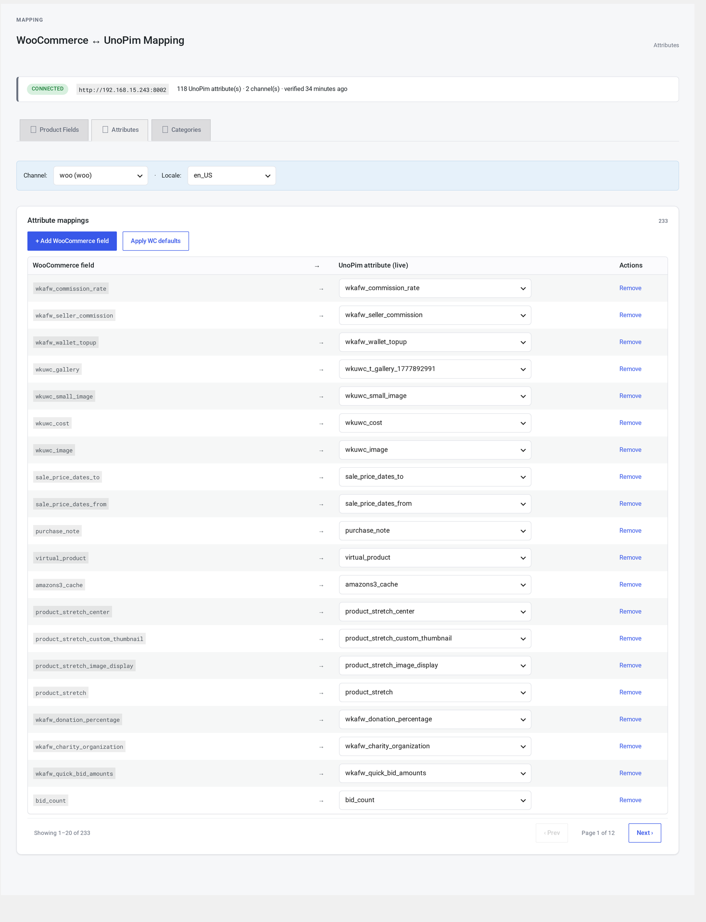Open the Categories tab

click(181, 130)
